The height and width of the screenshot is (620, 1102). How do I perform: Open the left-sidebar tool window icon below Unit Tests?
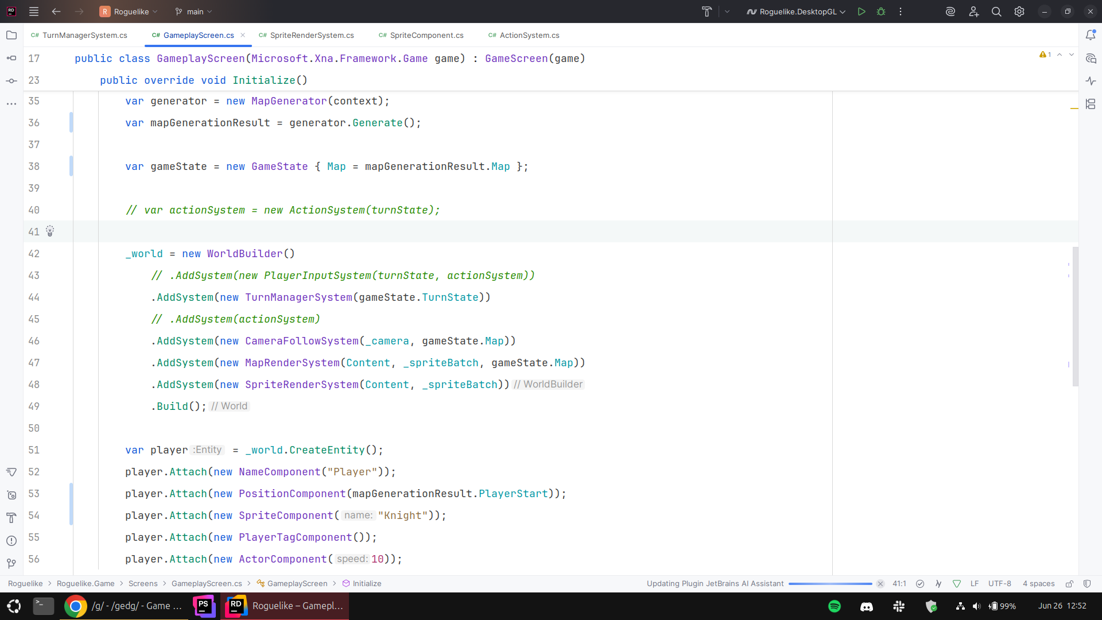(x=11, y=495)
